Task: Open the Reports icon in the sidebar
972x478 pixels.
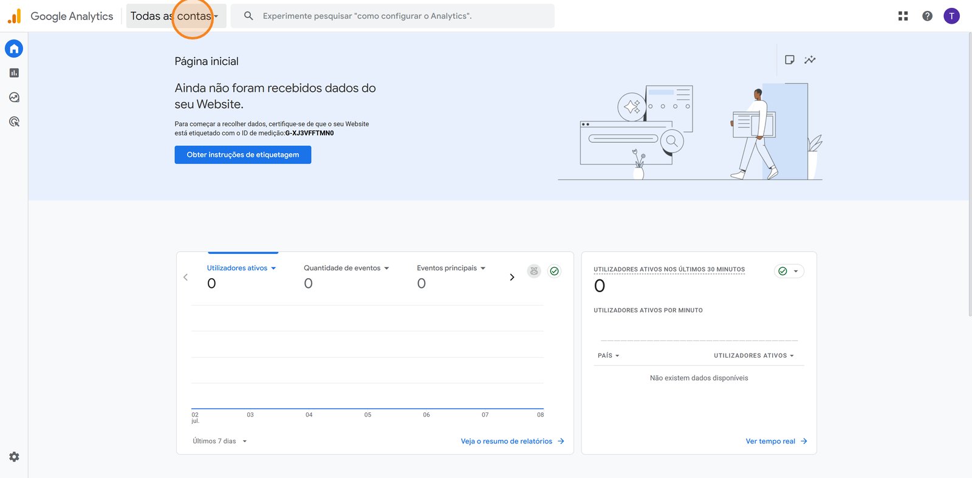Action: 14,73
